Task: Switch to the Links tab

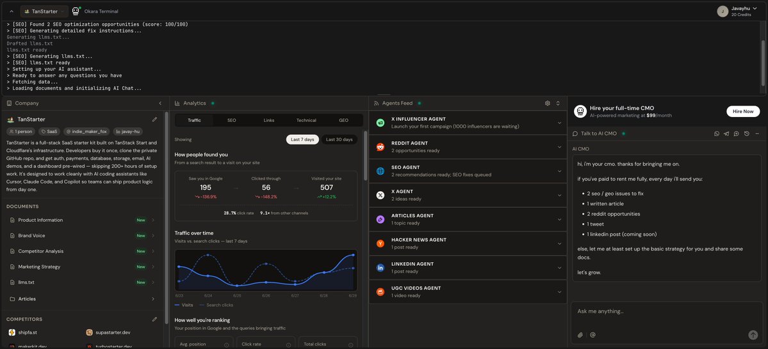Action: 269,120
